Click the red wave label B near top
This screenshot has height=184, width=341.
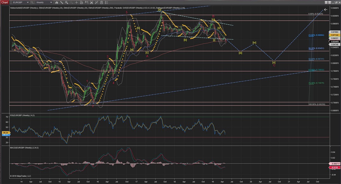tap(213, 16)
